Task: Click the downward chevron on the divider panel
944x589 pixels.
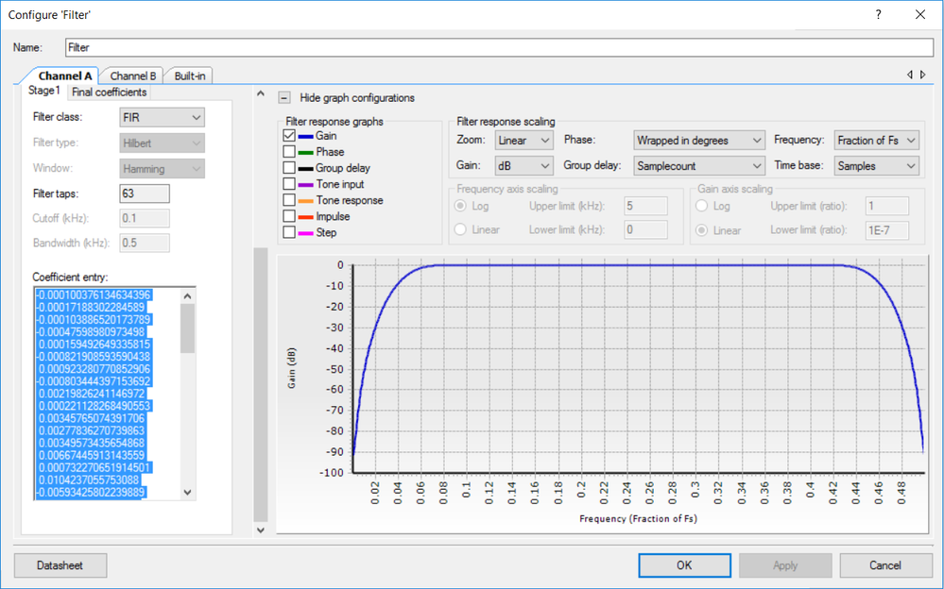Action: [x=261, y=530]
